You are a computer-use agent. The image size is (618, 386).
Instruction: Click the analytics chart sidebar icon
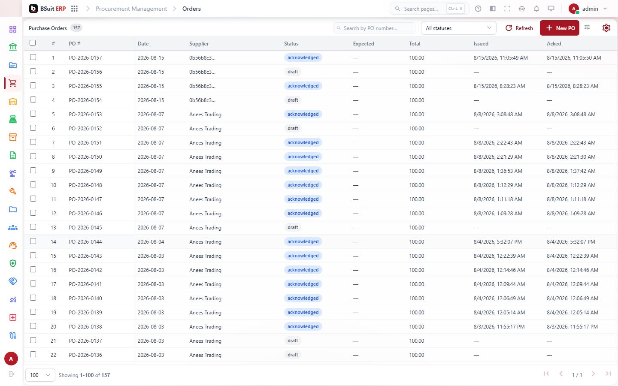pos(13,299)
